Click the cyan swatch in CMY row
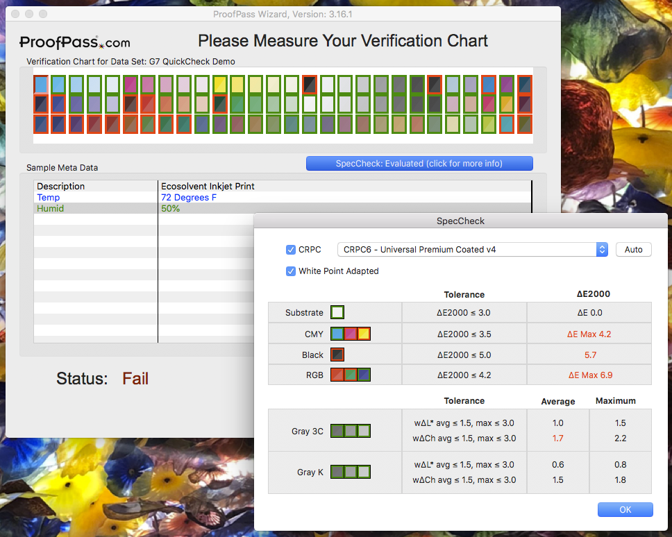The height and width of the screenshot is (537, 672). coord(337,334)
